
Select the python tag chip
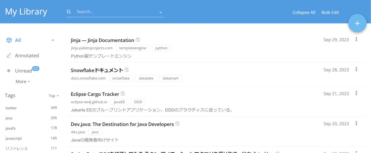pyautogui.click(x=161, y=48)
